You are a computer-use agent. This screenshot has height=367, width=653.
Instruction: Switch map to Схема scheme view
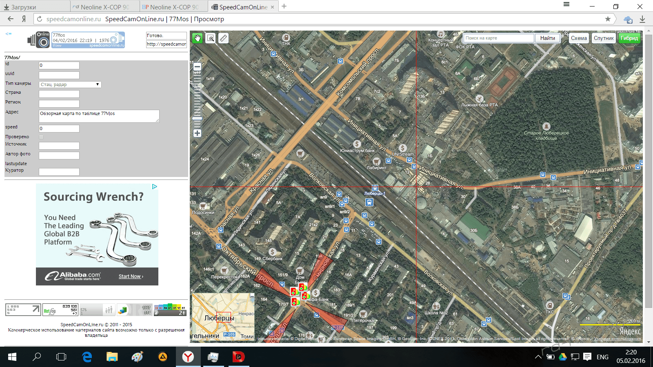(579, 38)
